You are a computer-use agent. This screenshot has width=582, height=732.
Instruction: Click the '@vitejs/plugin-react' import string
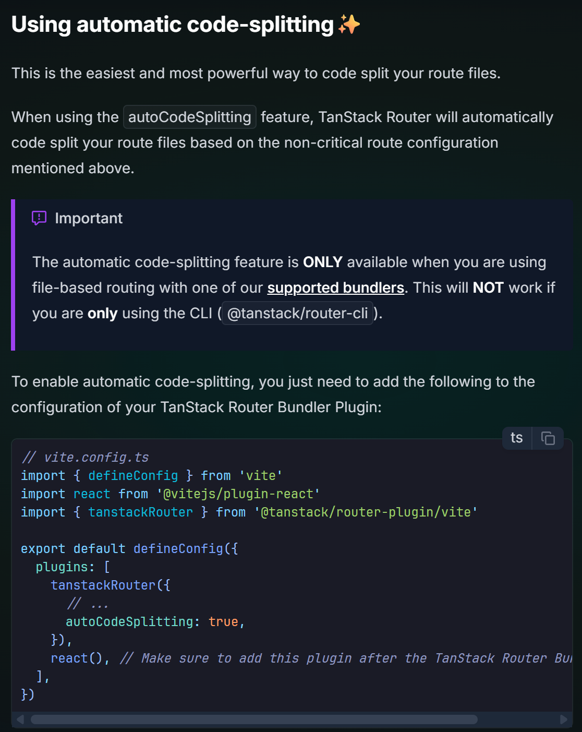pyautogui.click(x=238, y=494)
